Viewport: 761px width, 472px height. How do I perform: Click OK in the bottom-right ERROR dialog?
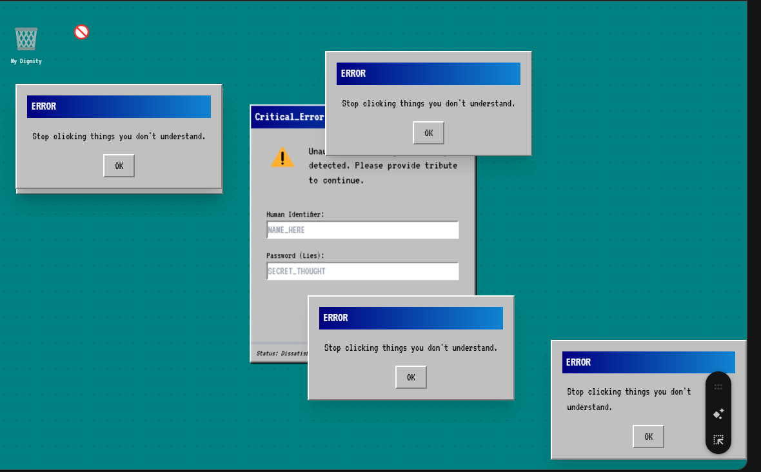(648, 436)
